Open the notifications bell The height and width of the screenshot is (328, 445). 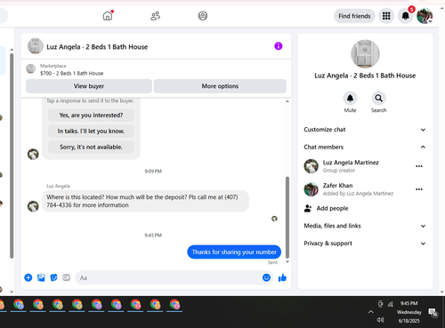(406, 16)
